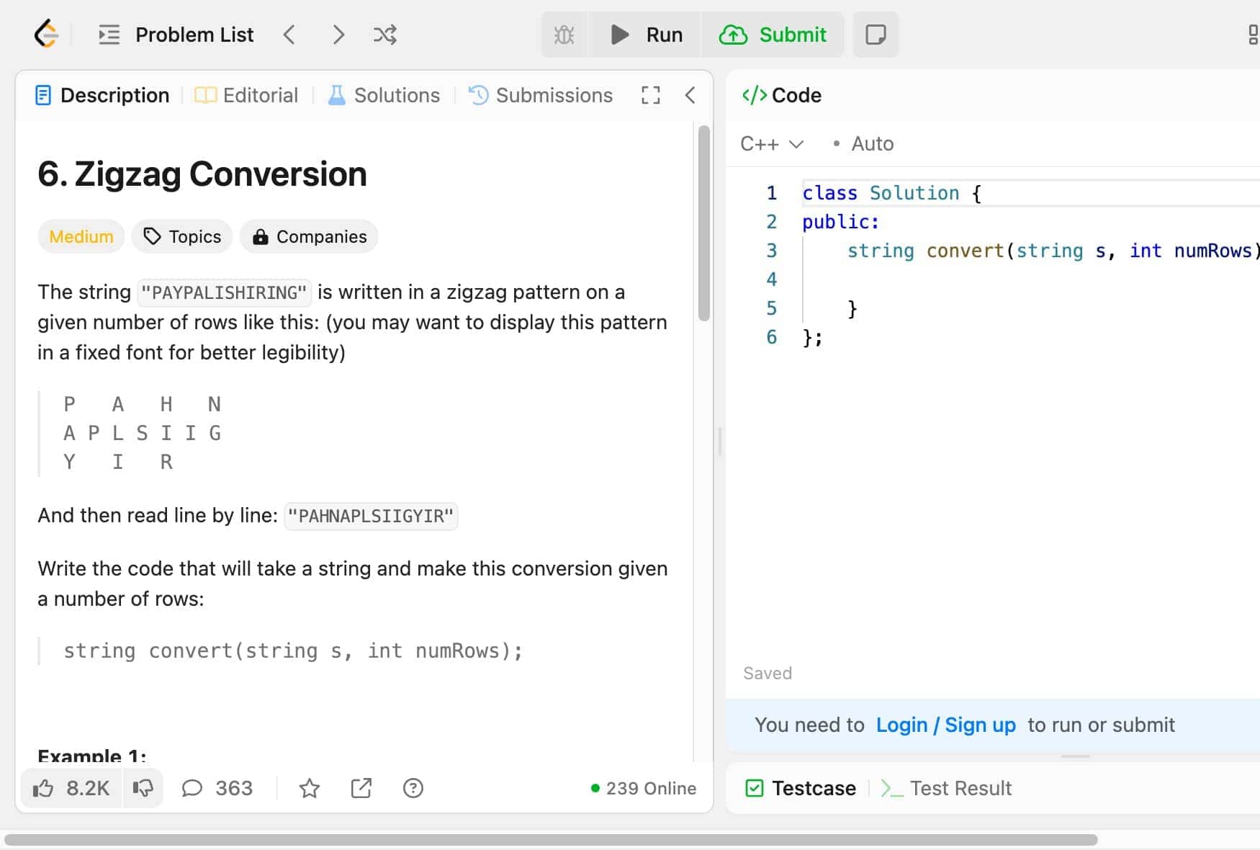The image size is (1260, 850).
Task: Switch to the Solutions tab
Action: (x=384, y=95)
